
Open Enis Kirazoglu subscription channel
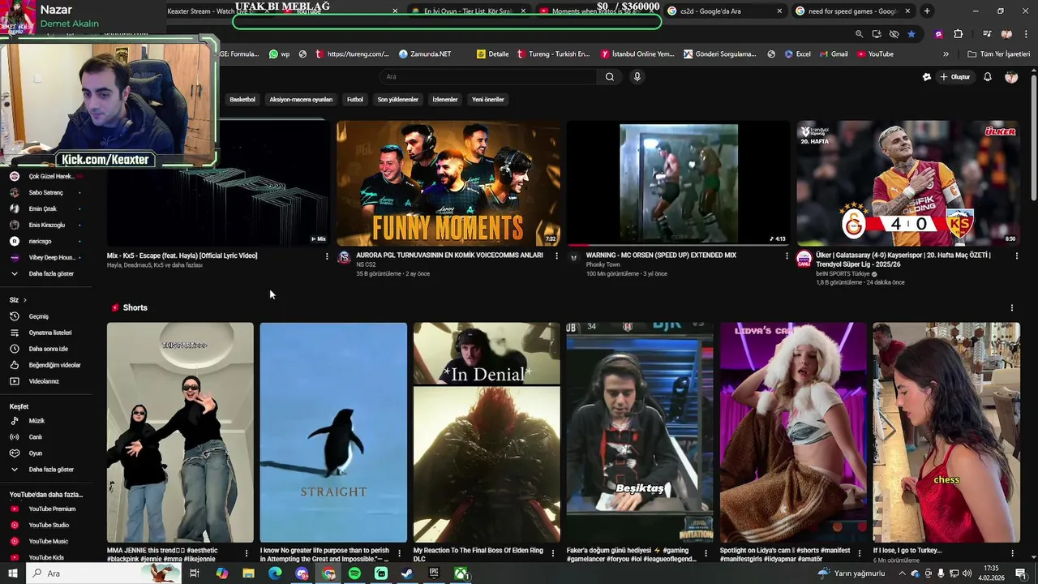point(46,225)
